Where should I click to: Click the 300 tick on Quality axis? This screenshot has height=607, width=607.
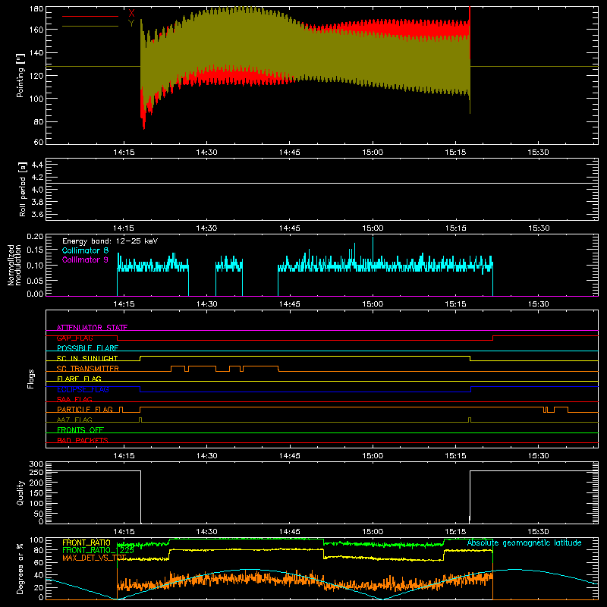click(36, 464)
